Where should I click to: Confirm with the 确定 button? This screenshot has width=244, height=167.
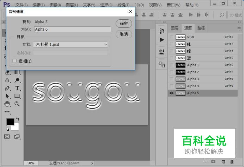124,24
